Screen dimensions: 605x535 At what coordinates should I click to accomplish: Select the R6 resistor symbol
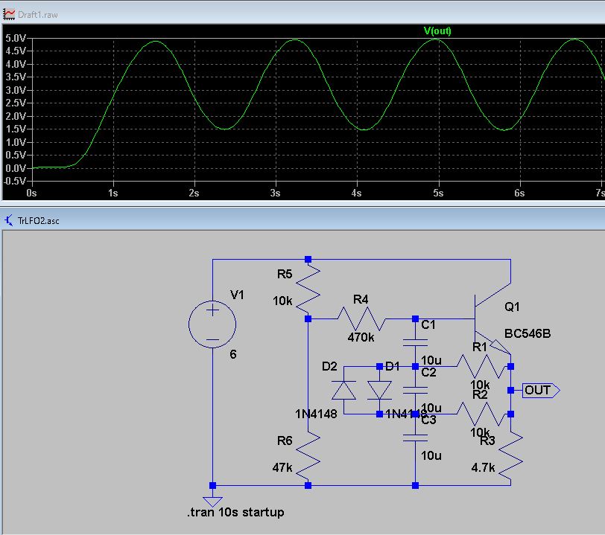(x=308, y=450)
